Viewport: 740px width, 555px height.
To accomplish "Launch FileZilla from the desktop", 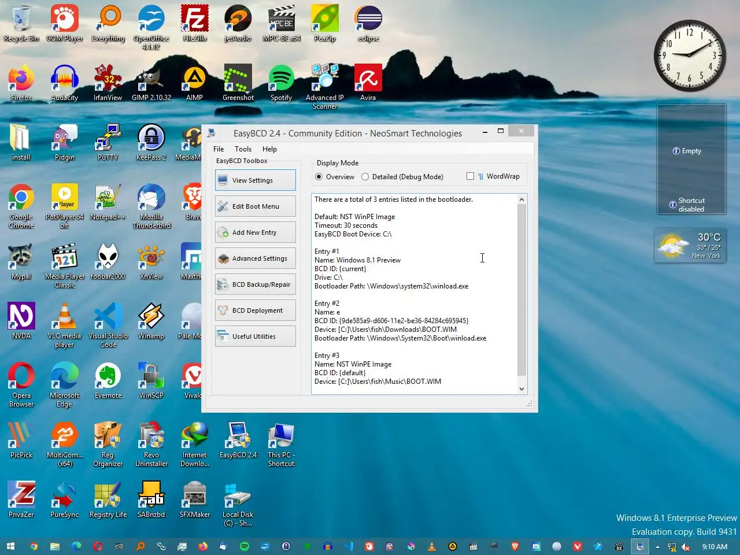I will [195, 24].
